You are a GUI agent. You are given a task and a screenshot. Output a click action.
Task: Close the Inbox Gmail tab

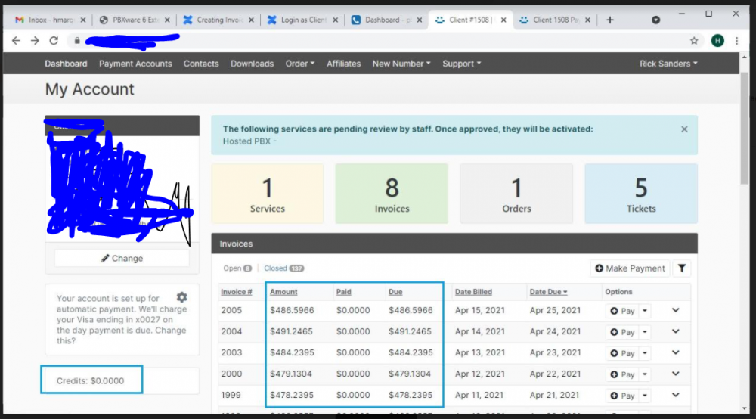click(83, 20)
